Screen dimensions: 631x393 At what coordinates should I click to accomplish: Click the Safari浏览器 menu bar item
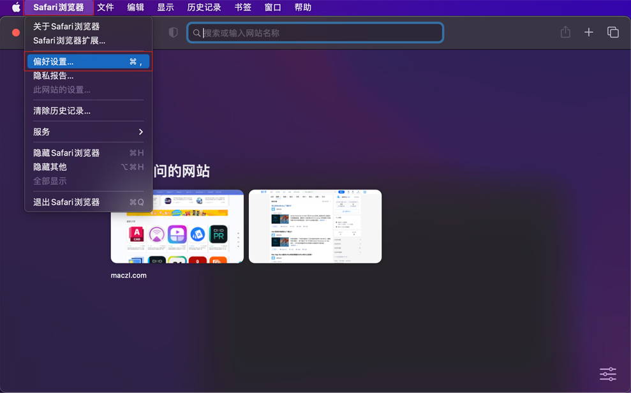click(x=58, y=7)
